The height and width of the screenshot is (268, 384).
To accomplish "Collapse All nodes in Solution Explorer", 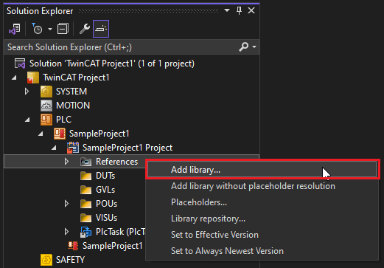I will pos(63,29).
